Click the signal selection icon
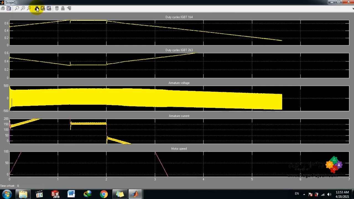 click(x=69, y=9)
